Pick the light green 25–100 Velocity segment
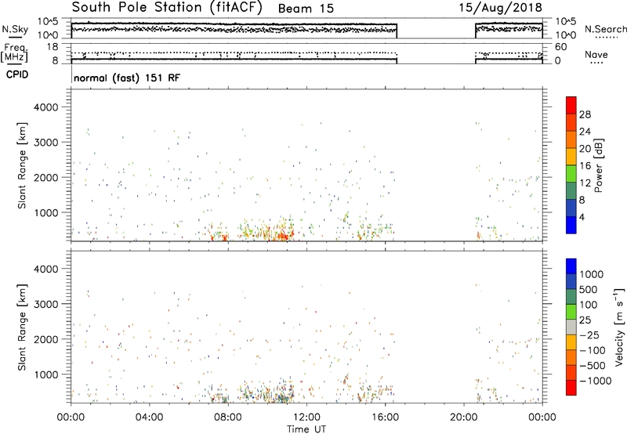 [x=571, y=312]
